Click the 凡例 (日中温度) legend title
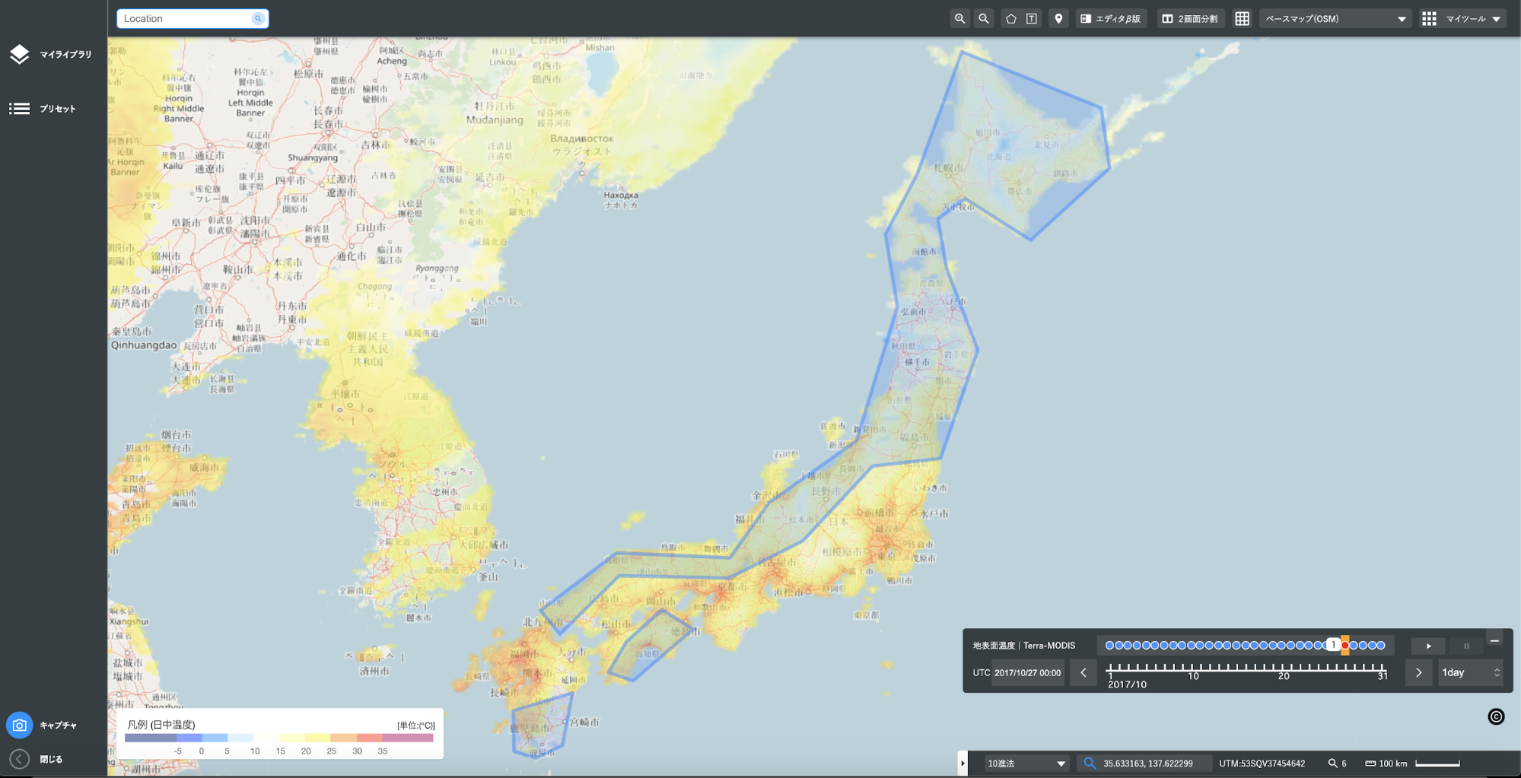The width and height of the screenshot is (1521, 778). [x=161, y=725]
